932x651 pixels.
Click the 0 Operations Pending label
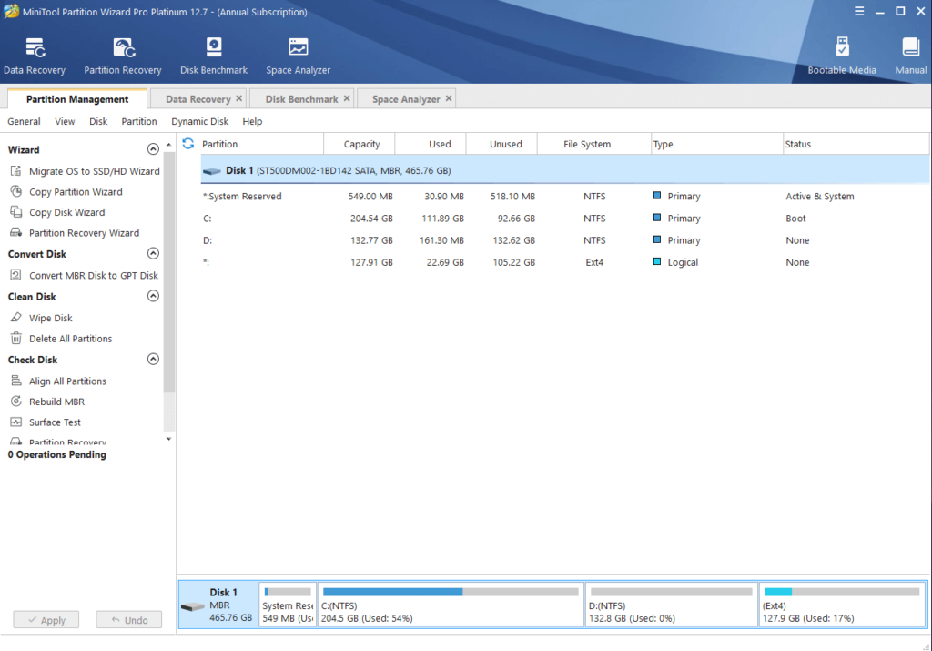[57, 455]
